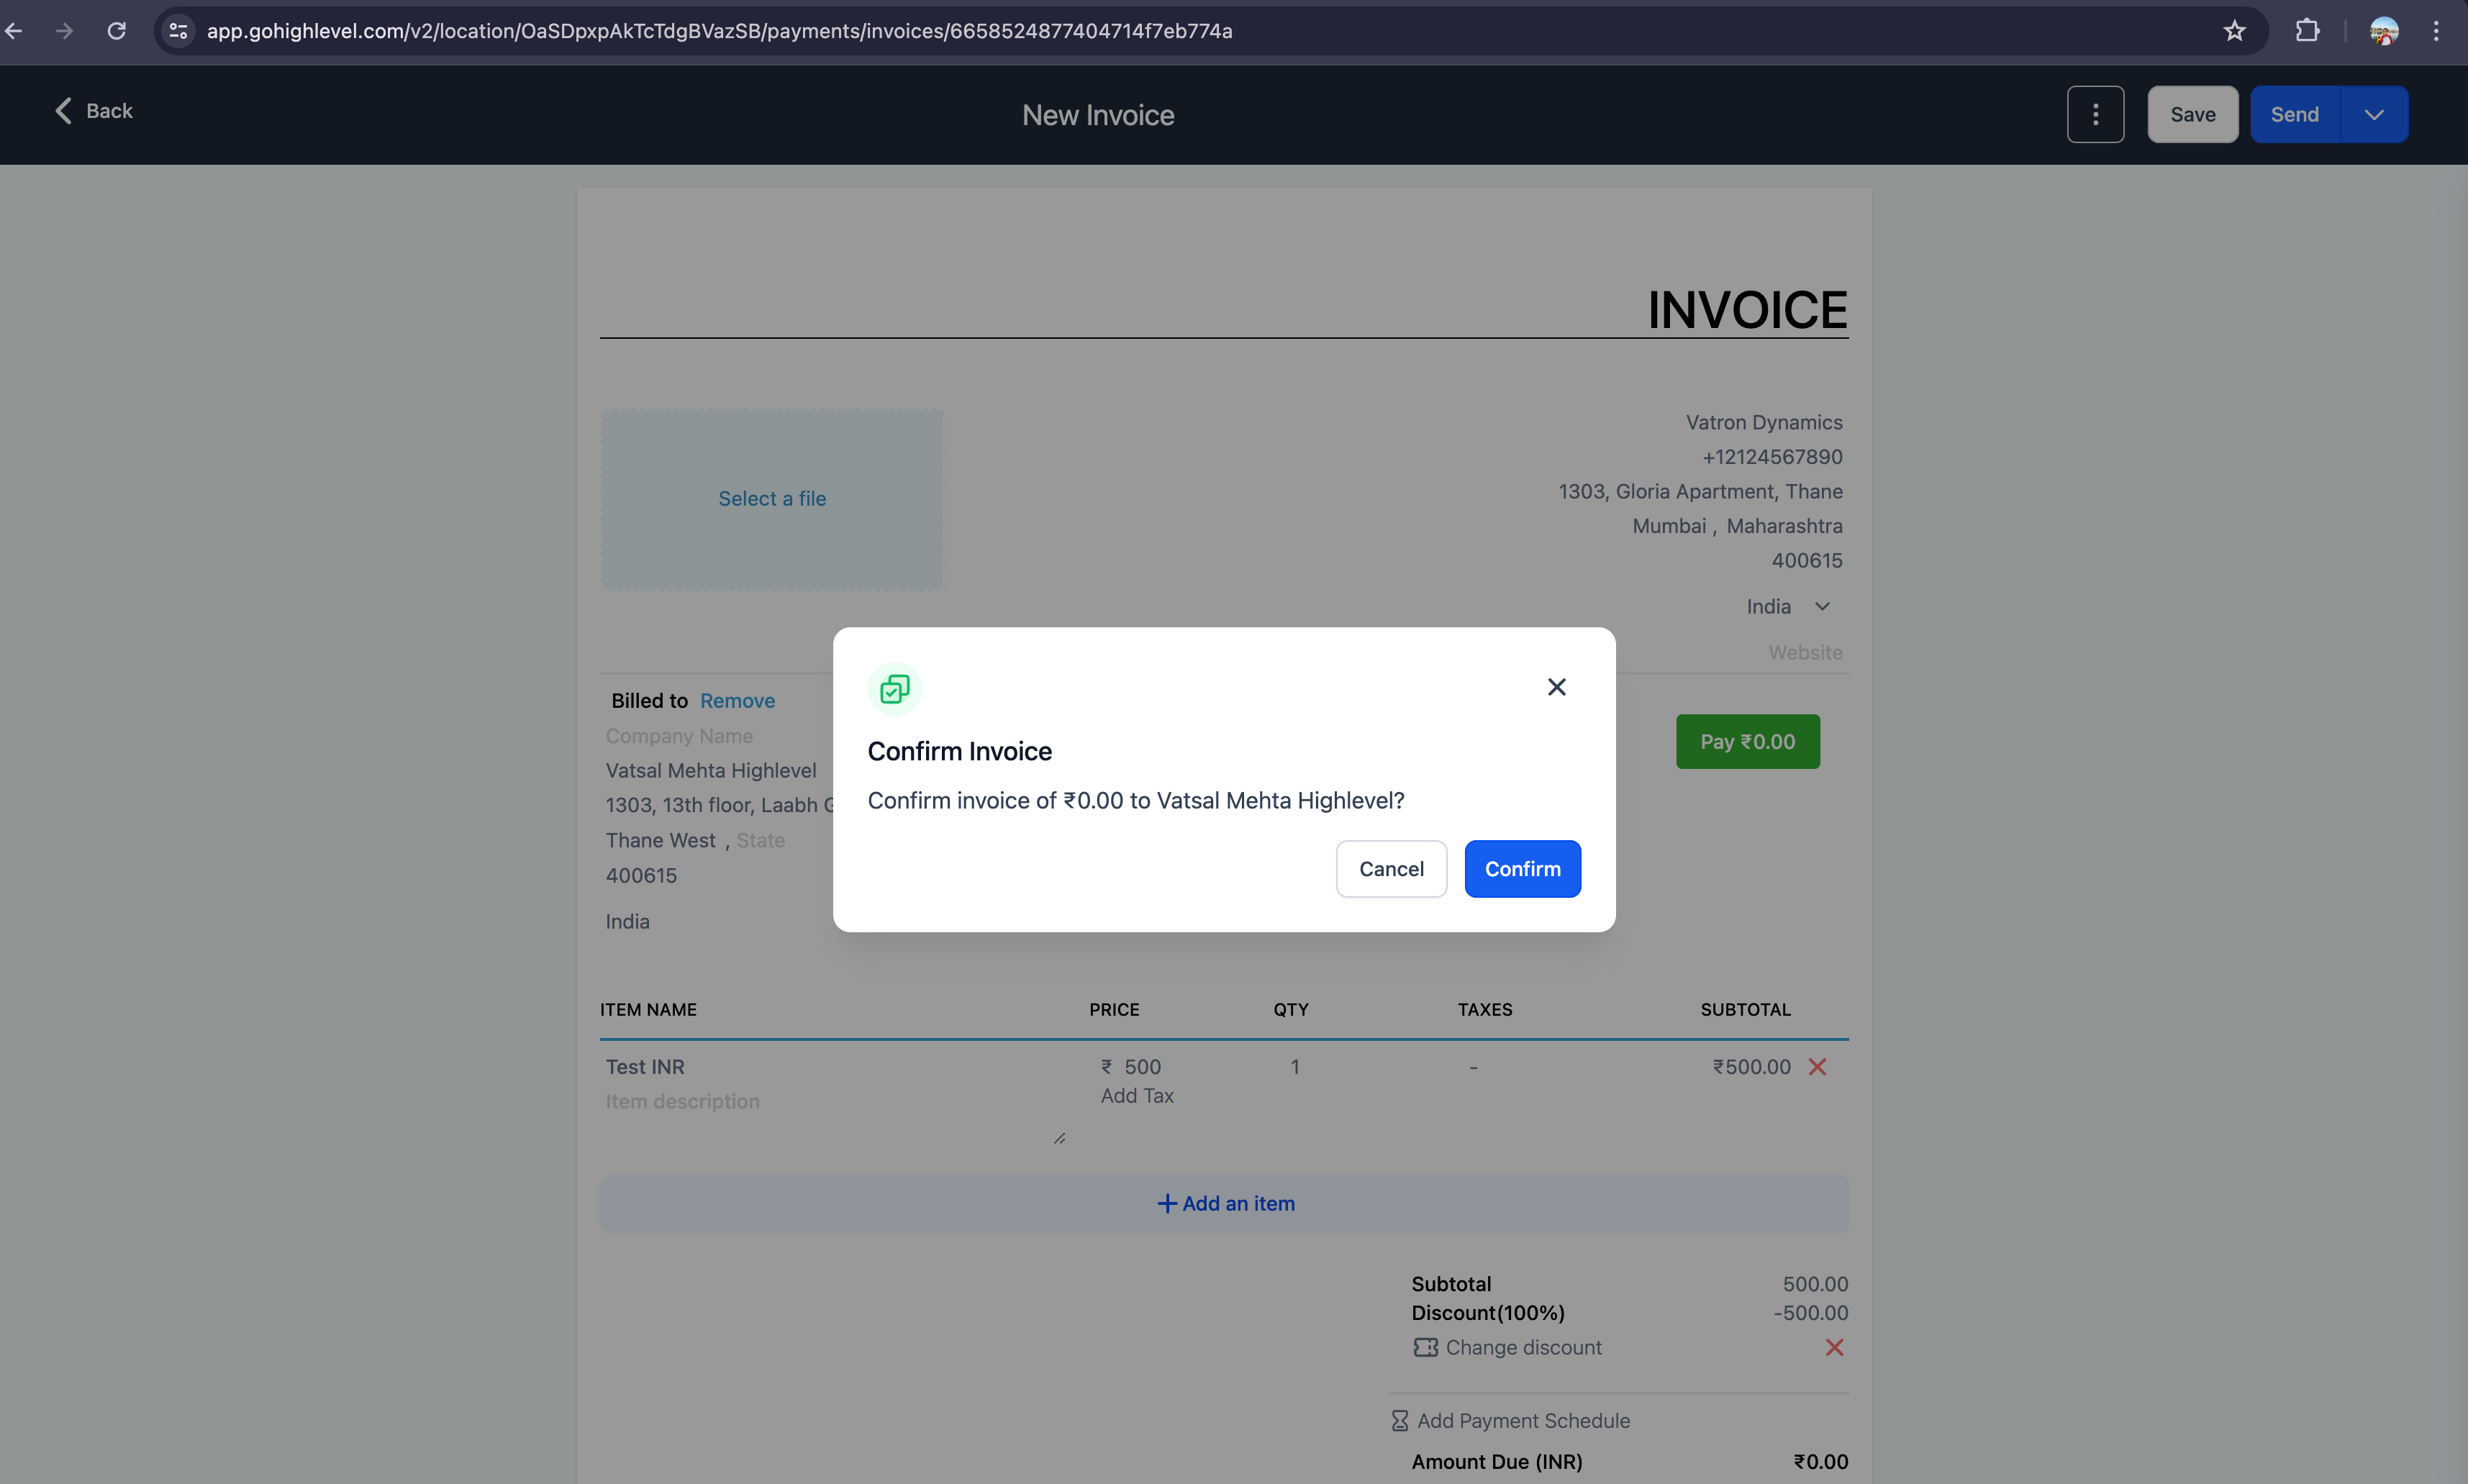2468x1484 pixels.
Task: Click the three-dot more options menu icon
Action: (x=2095, y=114)
